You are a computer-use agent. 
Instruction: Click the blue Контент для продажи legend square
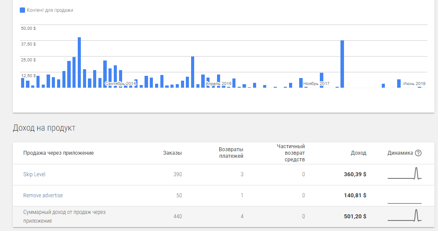[22, 10]
